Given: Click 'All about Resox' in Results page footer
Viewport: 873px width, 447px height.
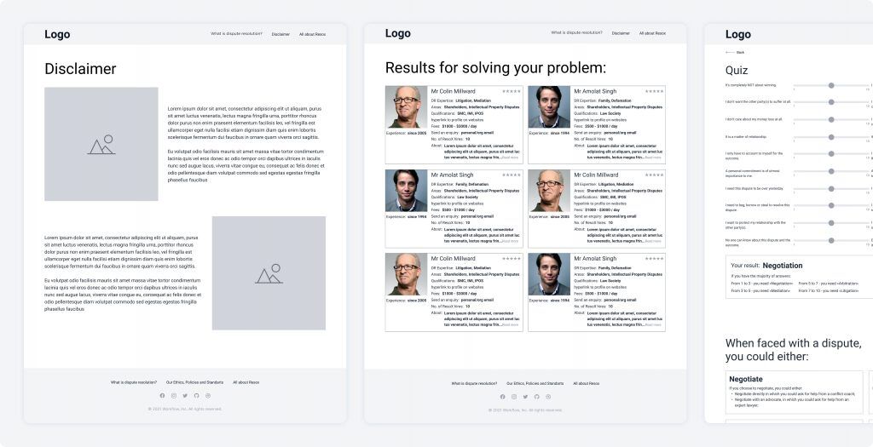Looking at the screenshot, I should 587,384.
